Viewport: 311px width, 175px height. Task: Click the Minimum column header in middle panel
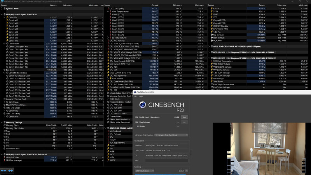177,5
